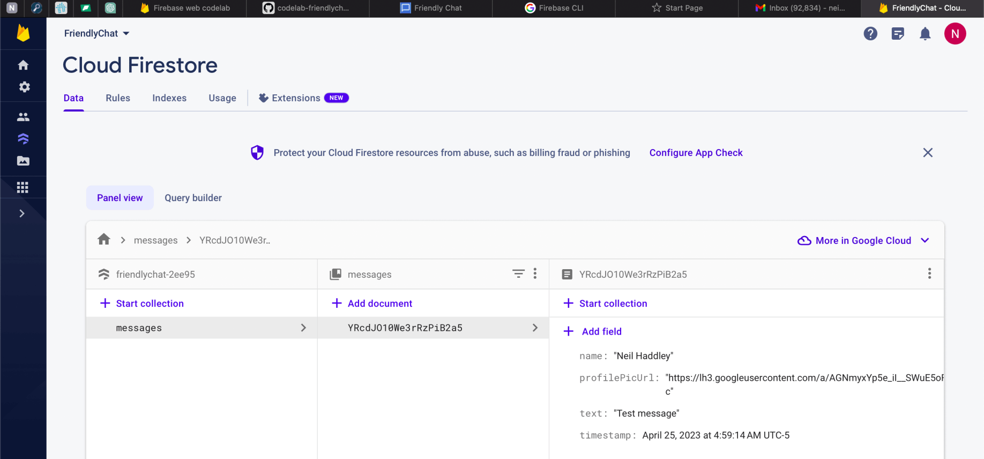This screenshot has height=459, width=984.
Task: Click the Firebase logo in the sidebar
Action: click(23, 33)
